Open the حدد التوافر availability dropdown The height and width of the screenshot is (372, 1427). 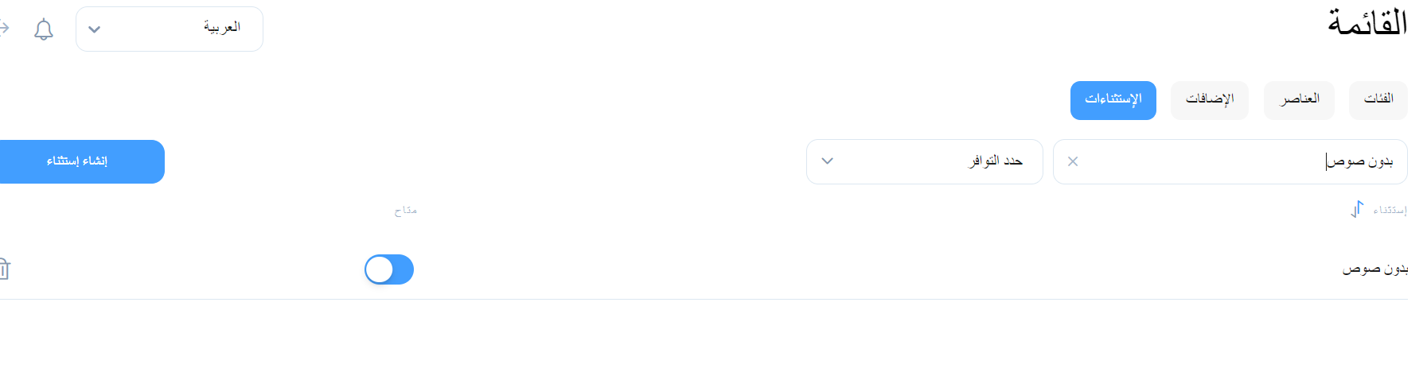click(x=924, y=161)
